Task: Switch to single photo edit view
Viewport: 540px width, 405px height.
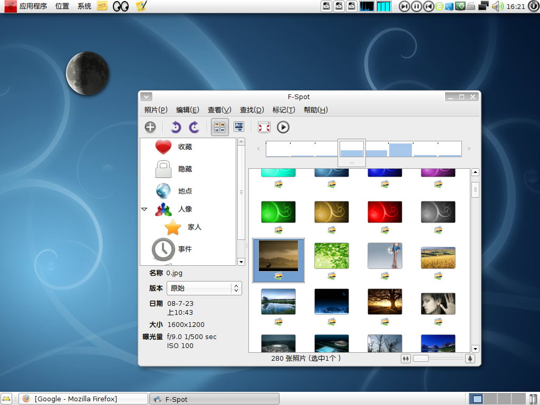Action: [239, 127]
